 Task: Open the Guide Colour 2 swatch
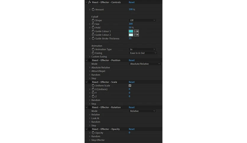[x=131, y=35]
